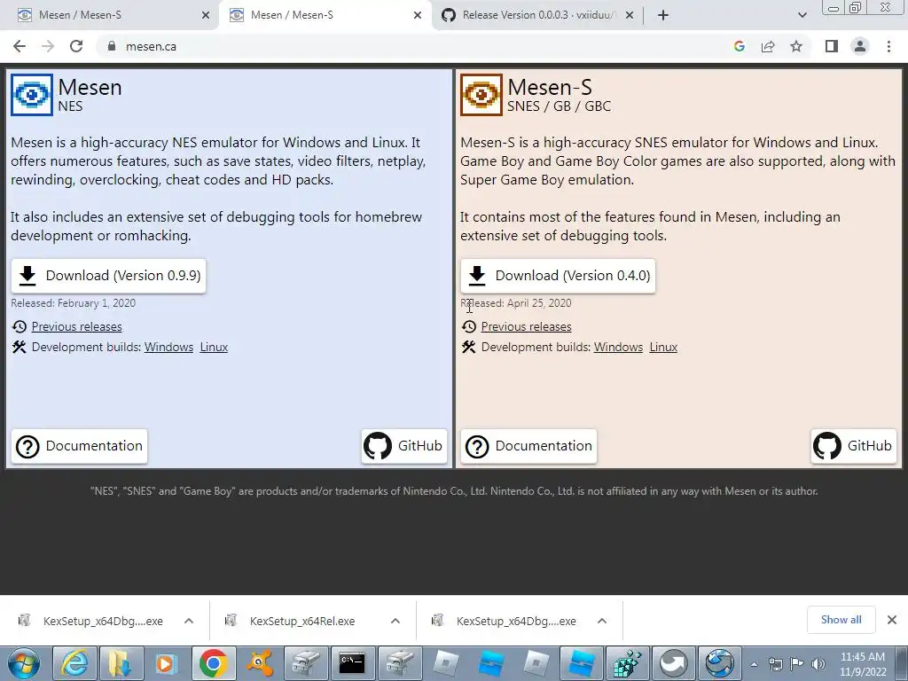
Task: Show hidden system tray icons
Action: coord(754,664)
